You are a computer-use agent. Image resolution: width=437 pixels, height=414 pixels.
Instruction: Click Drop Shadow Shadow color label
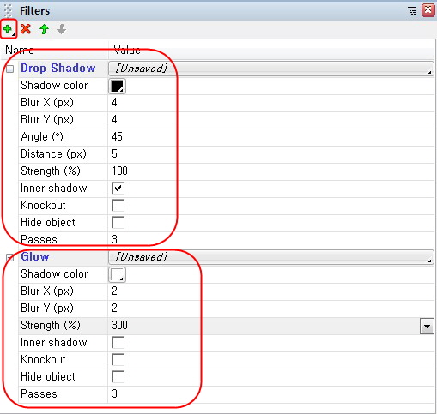54,86
